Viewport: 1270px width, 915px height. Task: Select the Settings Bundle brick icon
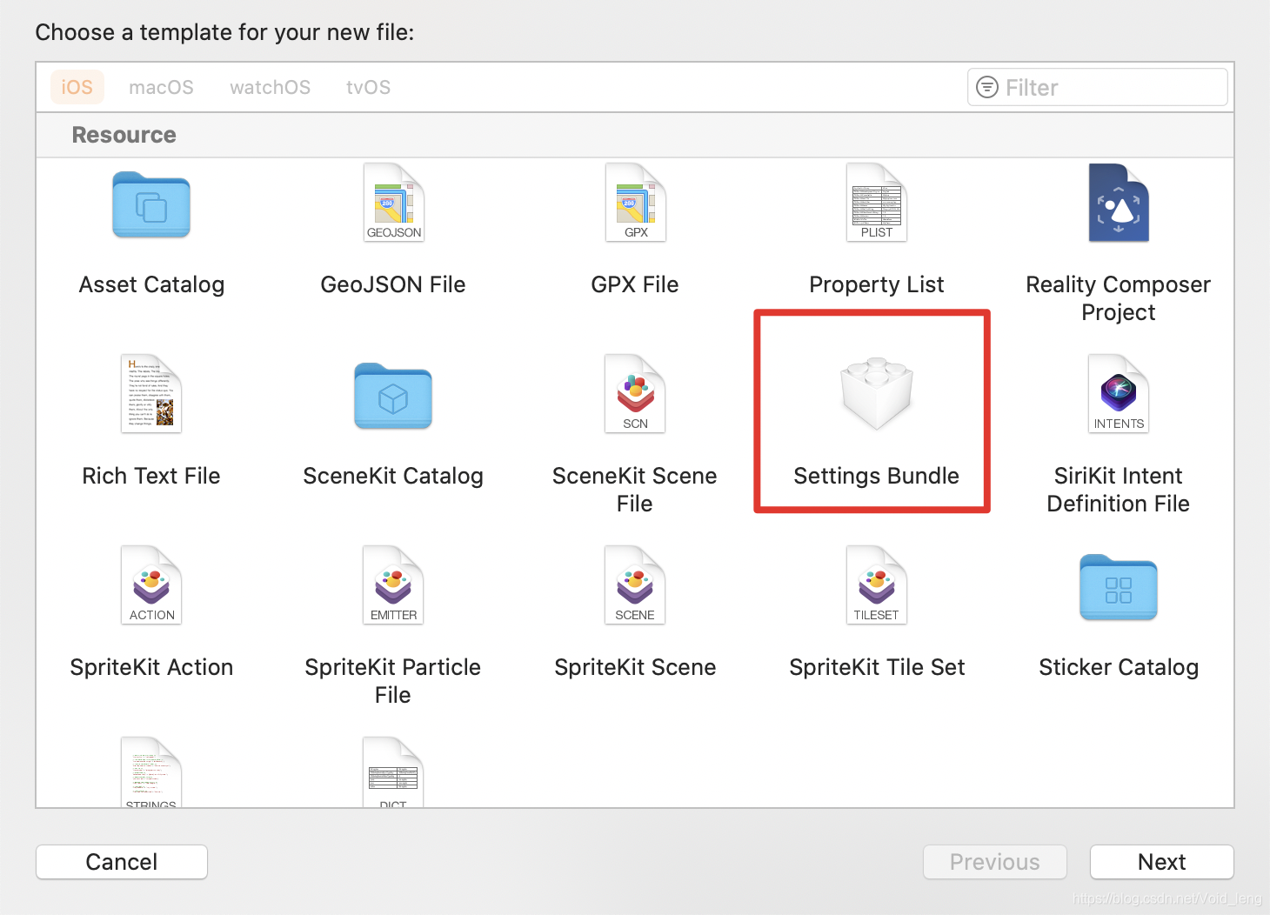click(877, 393)
